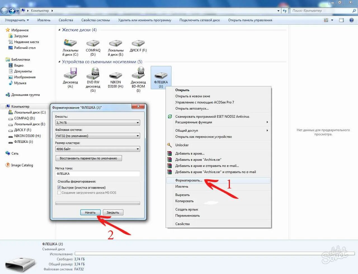Viewport: 358px width, 274px height.
Task: Open Файловая система FAT32 dropdown
Action: (98, 136)
